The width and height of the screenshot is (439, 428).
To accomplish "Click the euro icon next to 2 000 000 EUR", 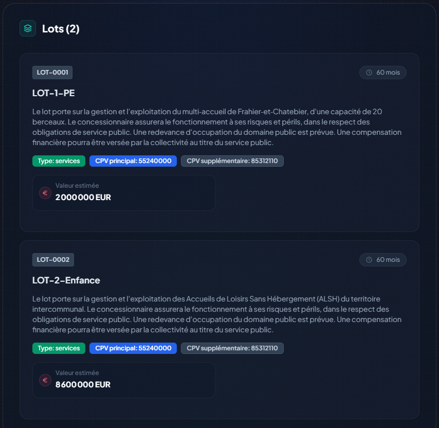I will tap(45, 193).
